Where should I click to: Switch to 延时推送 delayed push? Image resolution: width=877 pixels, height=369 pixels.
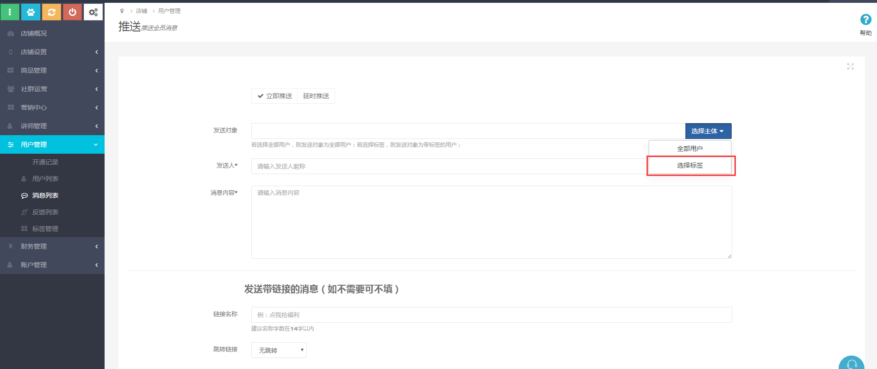316,96
